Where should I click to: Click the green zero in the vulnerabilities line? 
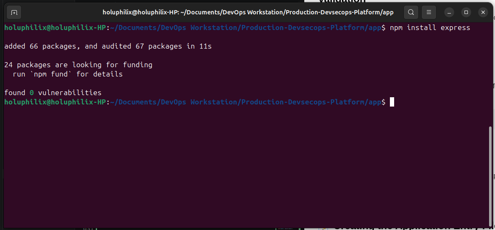click(31, 93)
